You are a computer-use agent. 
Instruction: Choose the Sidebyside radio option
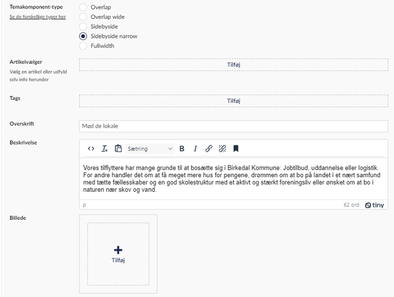click(82, 26)
